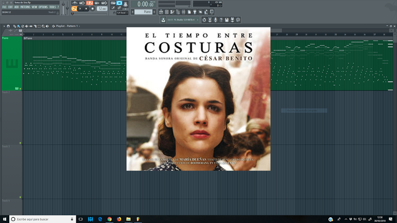The width and height of the screenshot is (397, 223).
Task: Toggle pattern/song mode orange button
Action: (74, 9)
